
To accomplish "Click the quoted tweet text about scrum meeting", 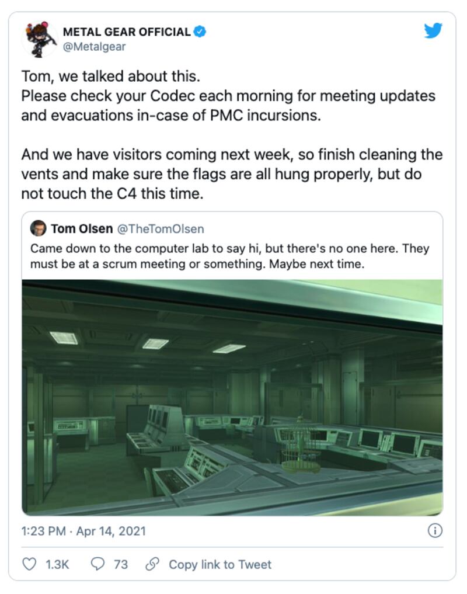I will click(x=229, y=256).
